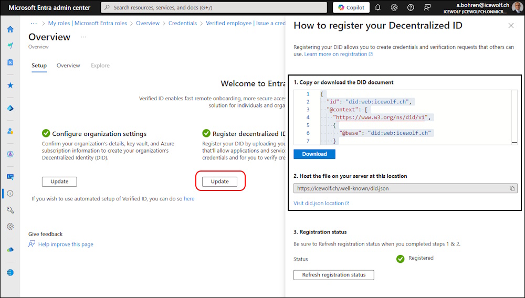
Task: Open the Diagnose and solve problems clipboard icon
Action: point(10,62)
